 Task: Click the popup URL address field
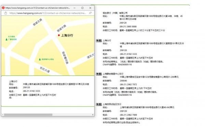(48, 13)
